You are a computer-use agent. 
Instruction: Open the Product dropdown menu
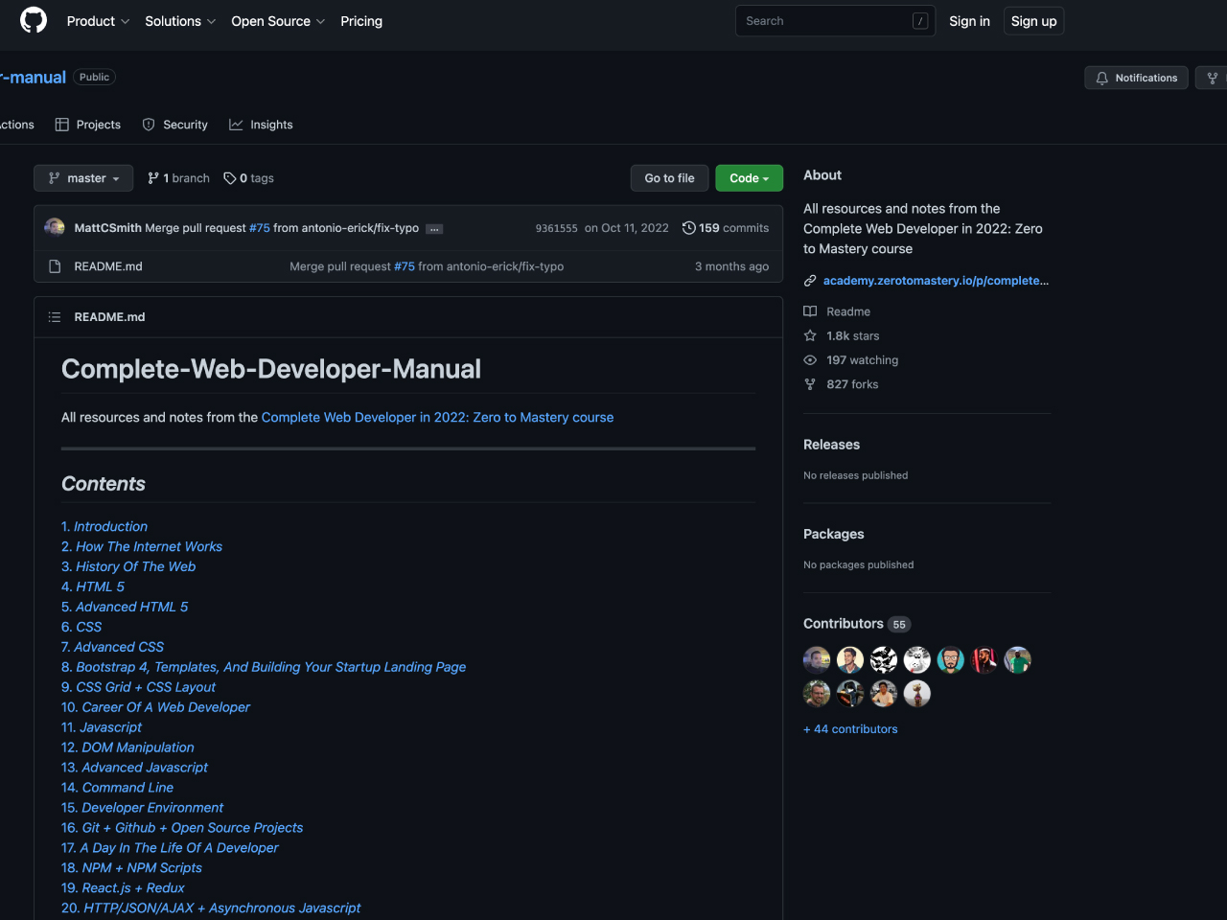pyautogui.click(x=98, y=21)
